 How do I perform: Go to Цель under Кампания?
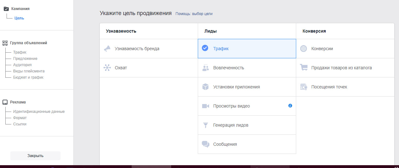19,18
